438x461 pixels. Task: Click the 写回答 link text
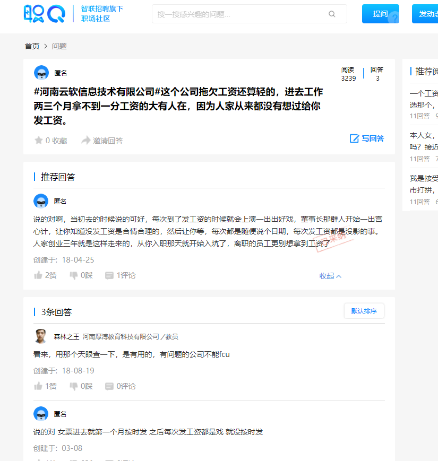[373, 138]
